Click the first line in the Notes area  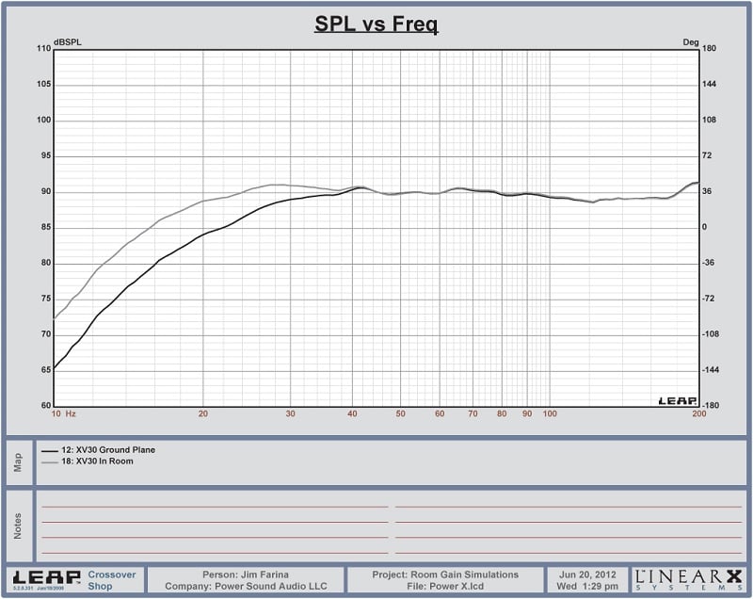click(215, 507)
